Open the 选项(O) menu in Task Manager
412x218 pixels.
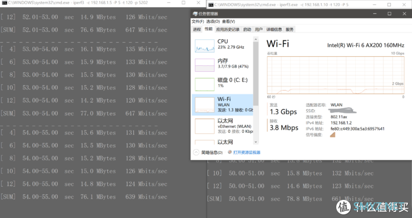coord(213,22)
